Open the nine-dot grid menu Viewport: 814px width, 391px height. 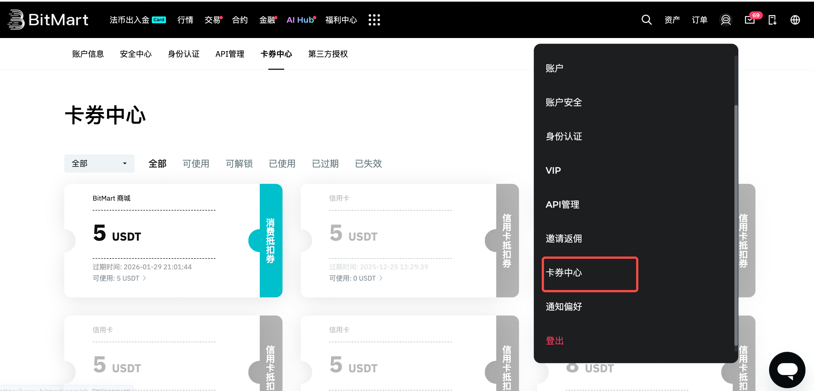point(374,20)
